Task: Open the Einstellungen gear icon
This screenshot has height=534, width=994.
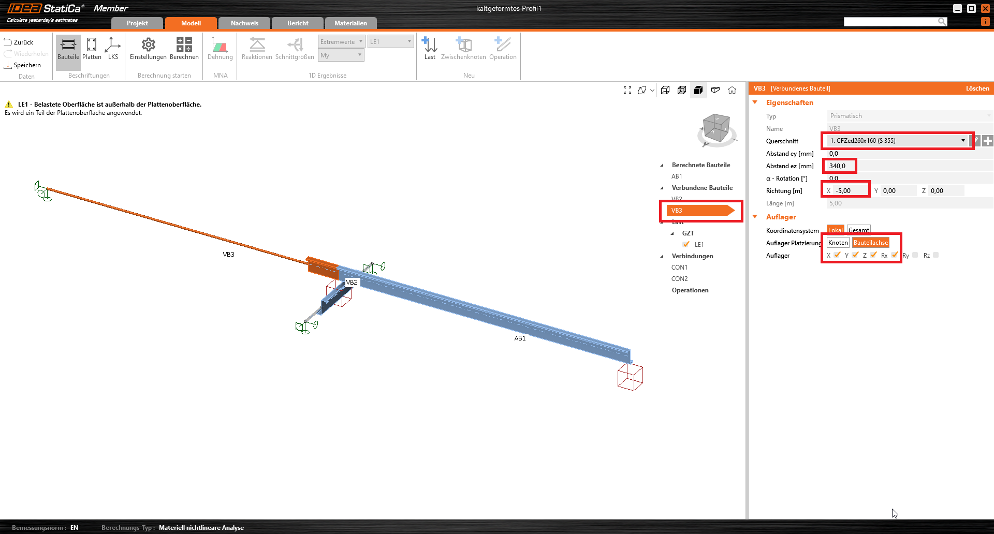Action: click(148, 49)
